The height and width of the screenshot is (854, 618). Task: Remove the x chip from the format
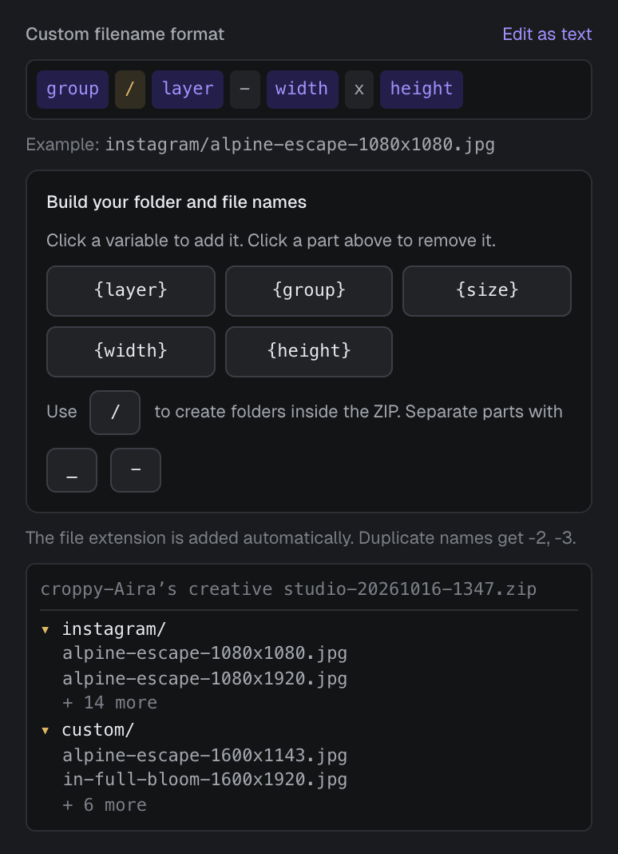359,90
